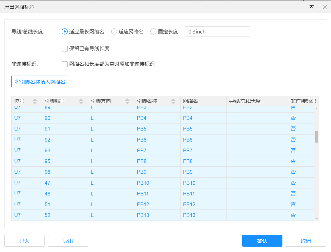Select the network name cell PB7
Screen dimensions: 331x252
[203, 151]
